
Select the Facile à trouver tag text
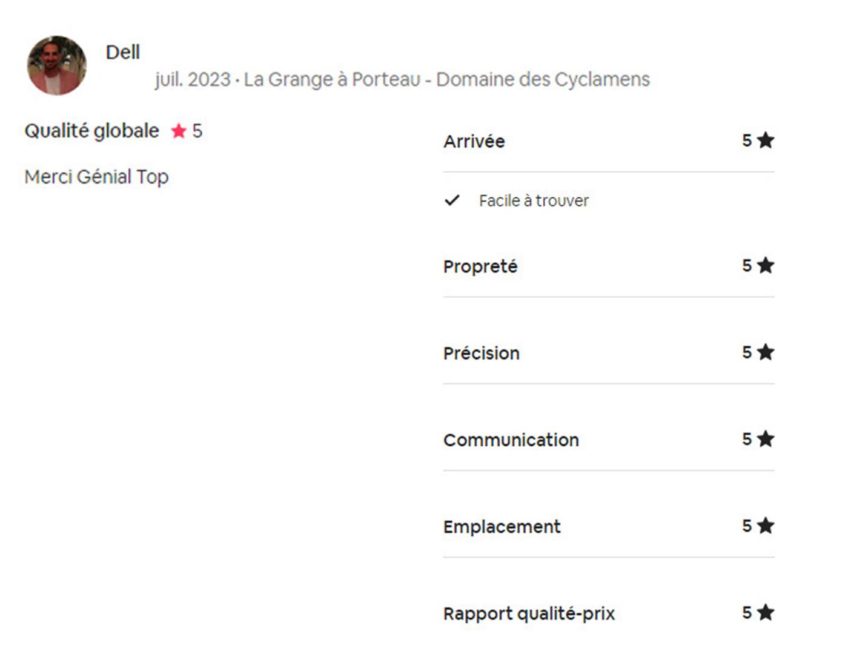pos(534,200)
